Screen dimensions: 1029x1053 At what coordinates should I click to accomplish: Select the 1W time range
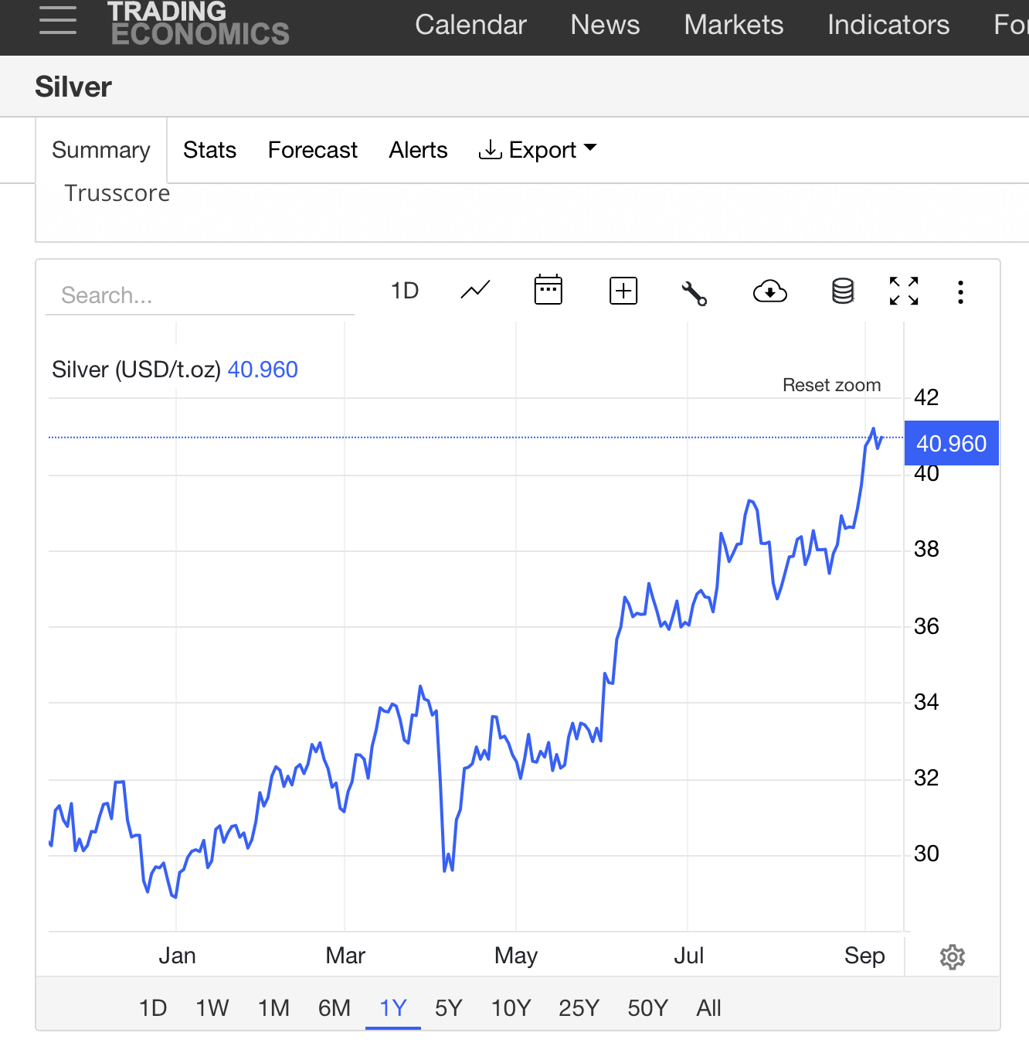click(212, 1008)
